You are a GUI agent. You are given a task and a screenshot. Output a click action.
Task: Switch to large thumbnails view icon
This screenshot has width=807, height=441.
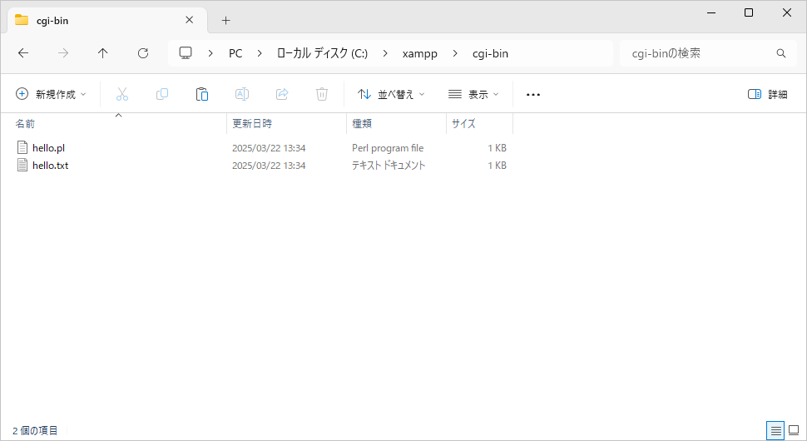pos(794,430)
